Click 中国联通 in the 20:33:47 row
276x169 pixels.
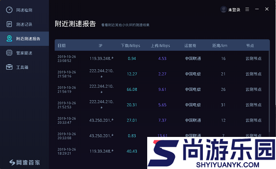coord(193,120)
